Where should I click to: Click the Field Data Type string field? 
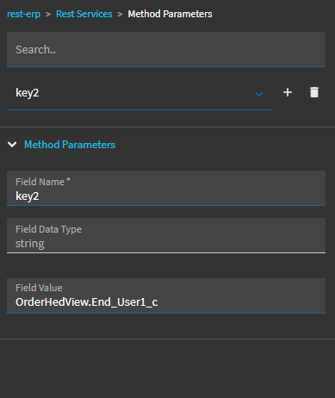tap(166, 235)
